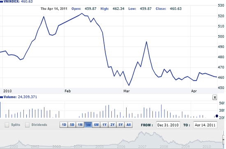Click the Mar label on time axis
The width and height of the screenshot is (226, 149).
[x=127, y=91]
